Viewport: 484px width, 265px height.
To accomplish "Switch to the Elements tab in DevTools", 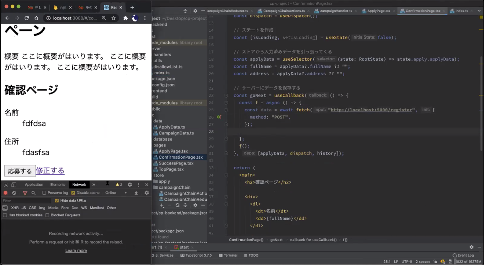I will pyautogui.click(x=58, y=185).
